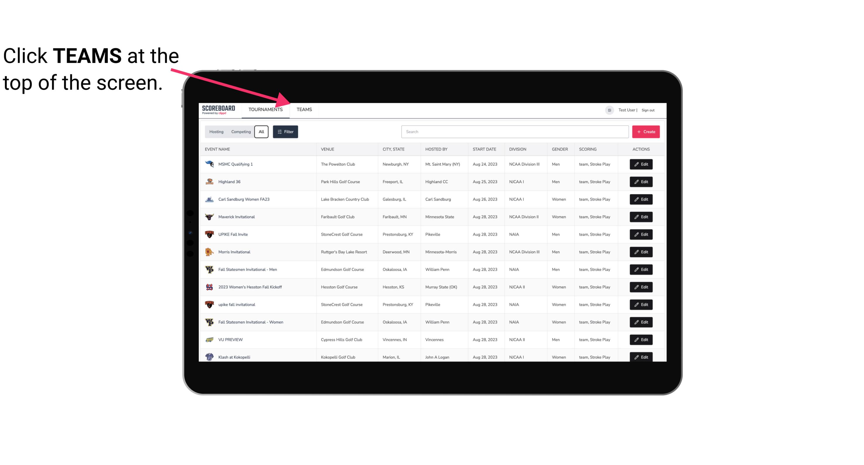
Task: Click the Create button
Action: pyautogui.click(x=646, y=132)
